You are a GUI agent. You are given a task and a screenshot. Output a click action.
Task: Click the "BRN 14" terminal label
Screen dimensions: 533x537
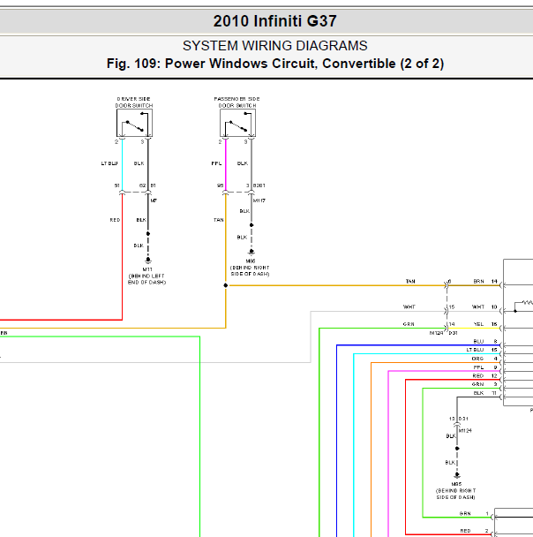point(485,281)
